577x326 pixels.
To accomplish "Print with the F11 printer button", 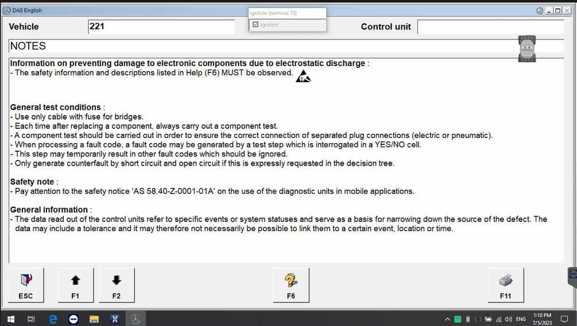I will point(506,286).
